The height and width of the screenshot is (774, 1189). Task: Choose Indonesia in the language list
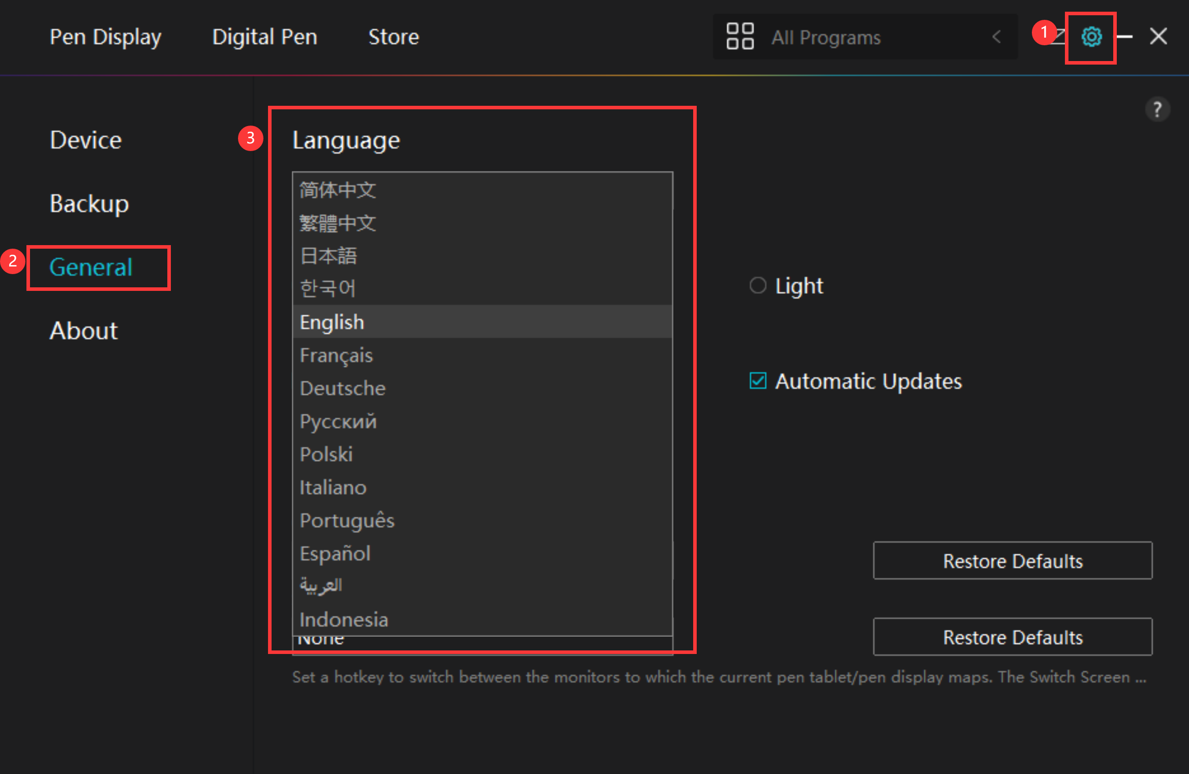pyautogui.click(x=344, y=619)
